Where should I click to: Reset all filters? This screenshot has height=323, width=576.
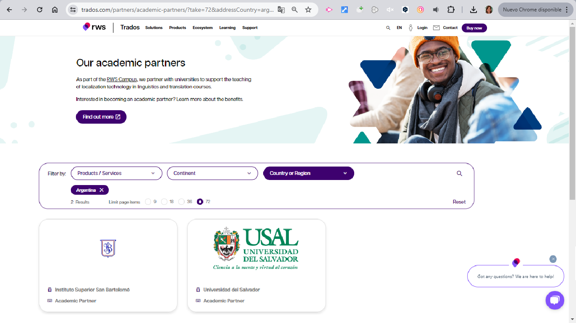(459, 202)
